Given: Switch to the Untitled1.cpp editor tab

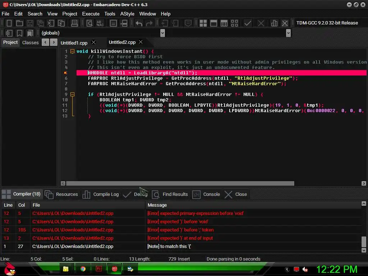Looking at the screenshot, I should (74, 43).
